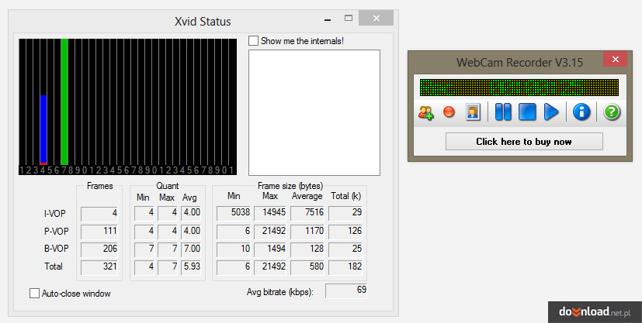Viewport: 642px width, 323px height.
Task: Enable the 'Show me the internals!' checkbox
Action: coord(253,41)
